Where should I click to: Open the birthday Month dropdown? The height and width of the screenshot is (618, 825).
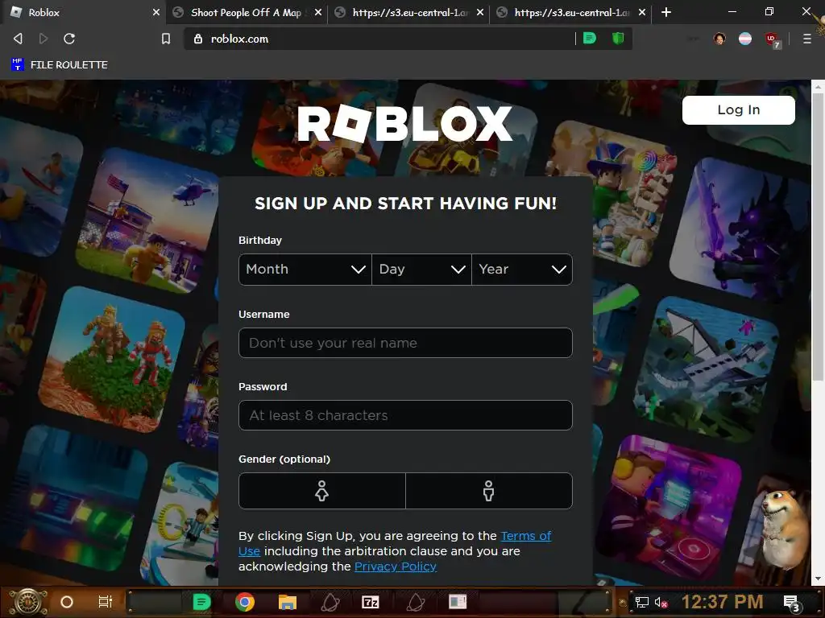[305, 269]
